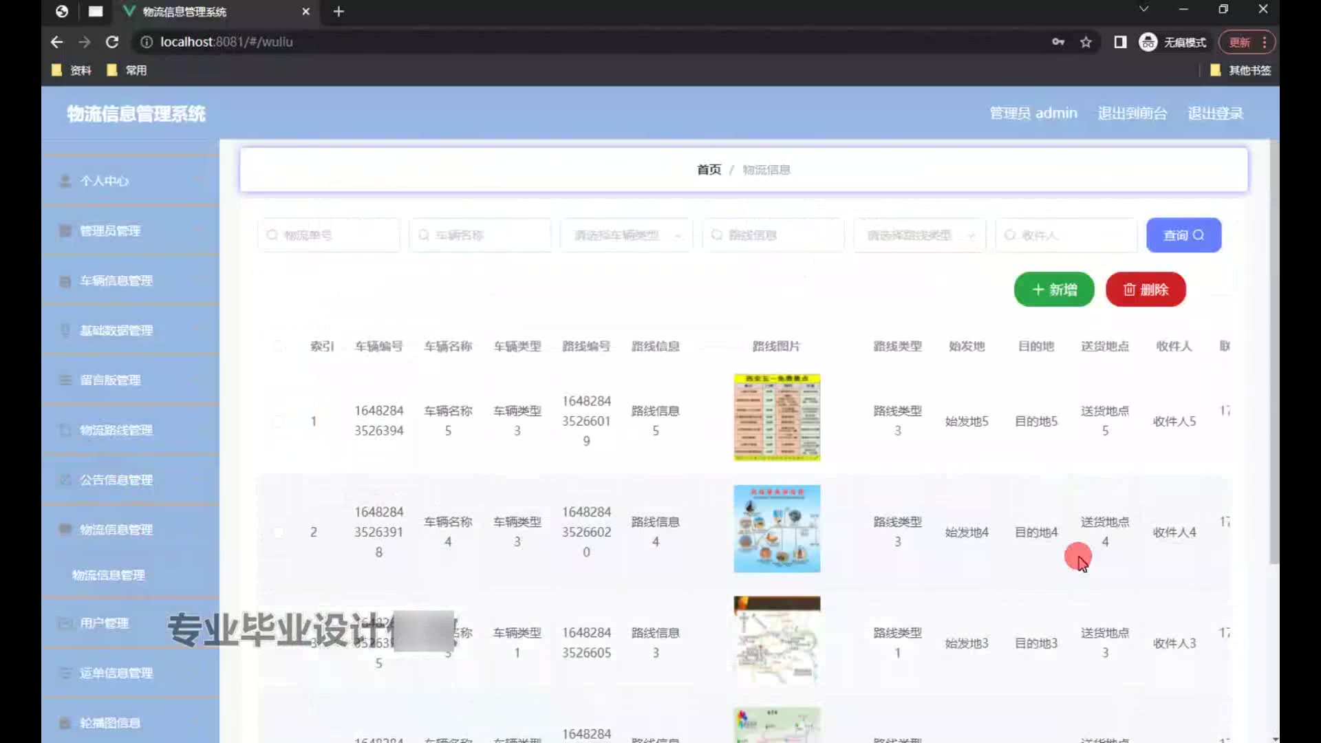Reload the page with refresh icon
The image size is (1321, 743).
coord(112,42)
